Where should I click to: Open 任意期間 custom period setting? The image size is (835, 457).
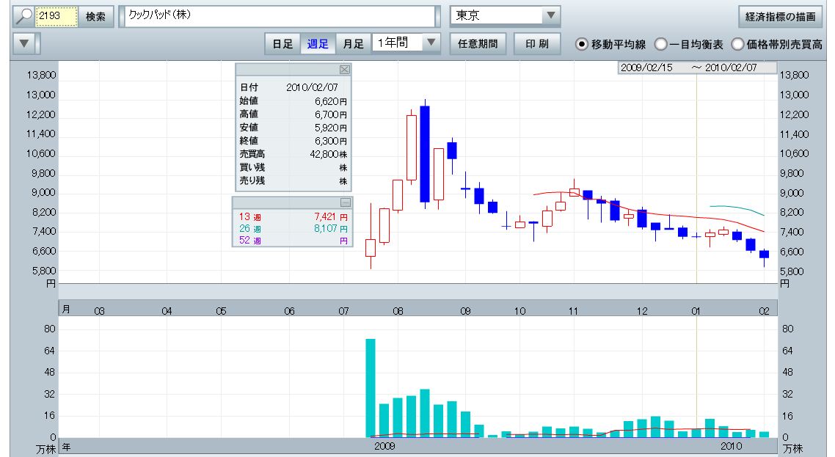coord(478,43)
